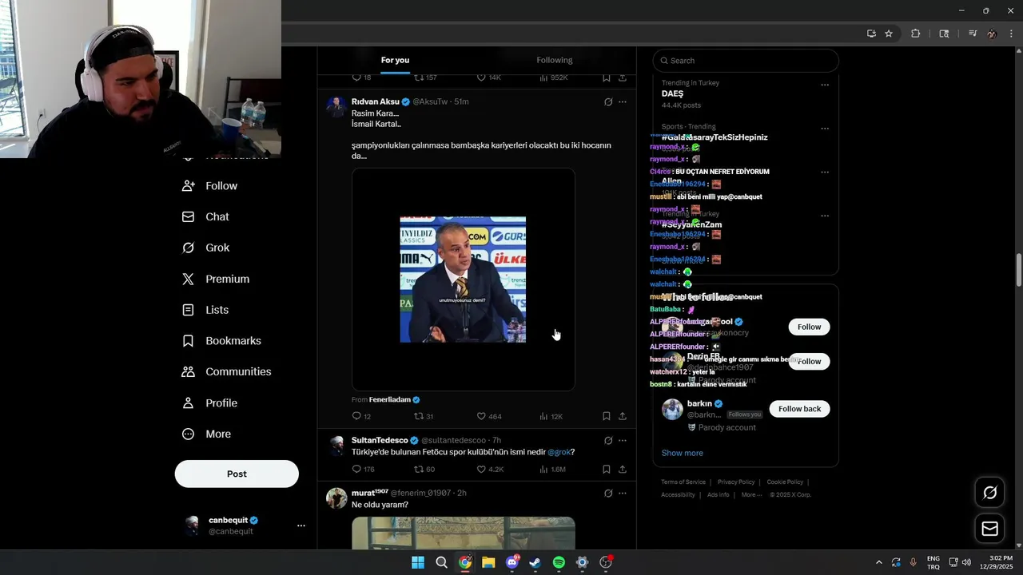Open the volume control in the tray
1023x575 pixels.
[966, 563]
